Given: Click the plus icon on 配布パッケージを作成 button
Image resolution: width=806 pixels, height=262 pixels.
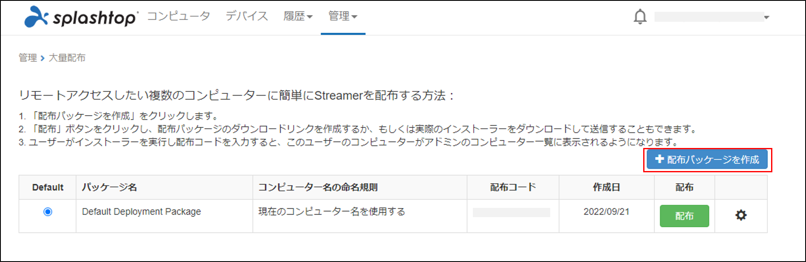Looking at the screenshot, I should pos(659,159).
